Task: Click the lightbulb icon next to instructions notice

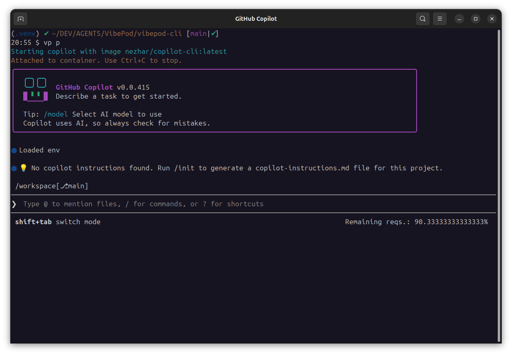Action: [x=23, y=168]
